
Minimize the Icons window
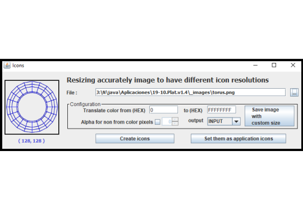(x=255, y=65)
